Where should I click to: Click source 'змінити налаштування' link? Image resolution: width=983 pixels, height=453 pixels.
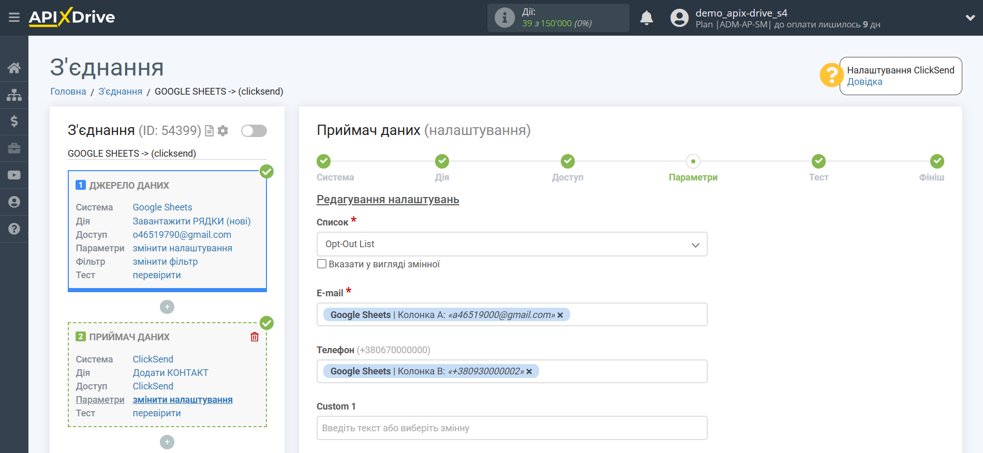coord(183,248)
